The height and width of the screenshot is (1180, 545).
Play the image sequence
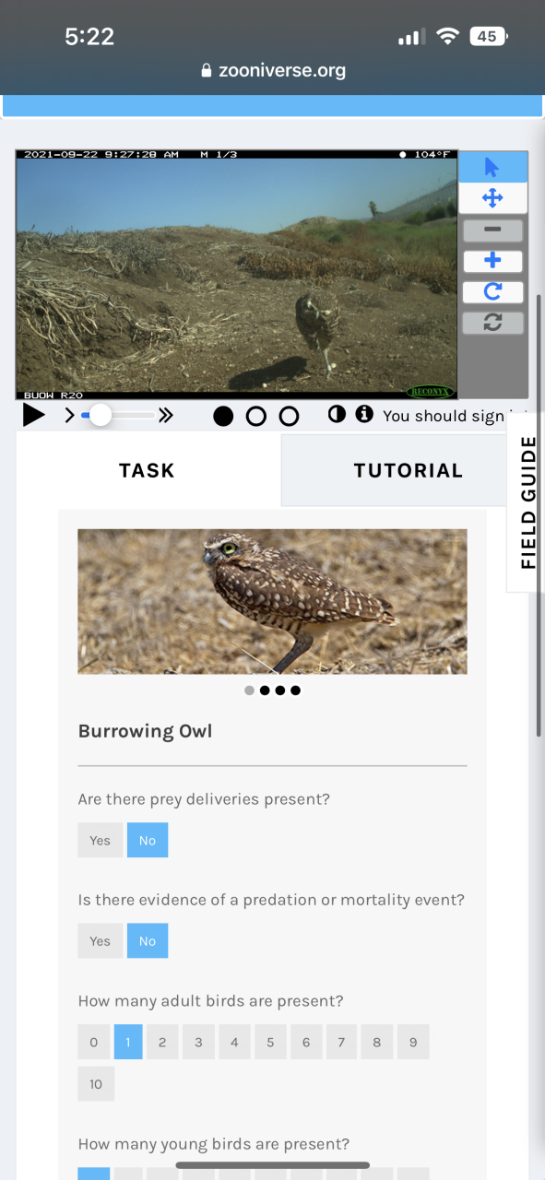click(34, 416)
